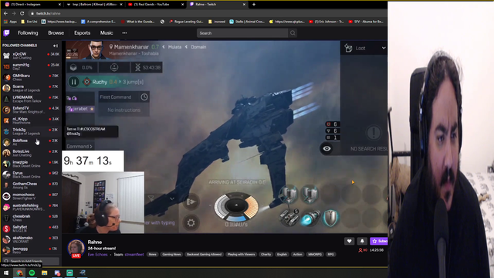Image resolution: width=494 pixels, height=278 pixels.
Task: Activate the shield hardener module
Action: coord(330,218)
